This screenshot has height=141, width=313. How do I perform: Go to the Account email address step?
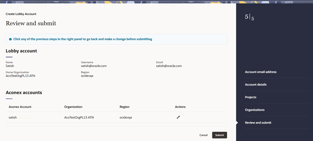point(260,72)
